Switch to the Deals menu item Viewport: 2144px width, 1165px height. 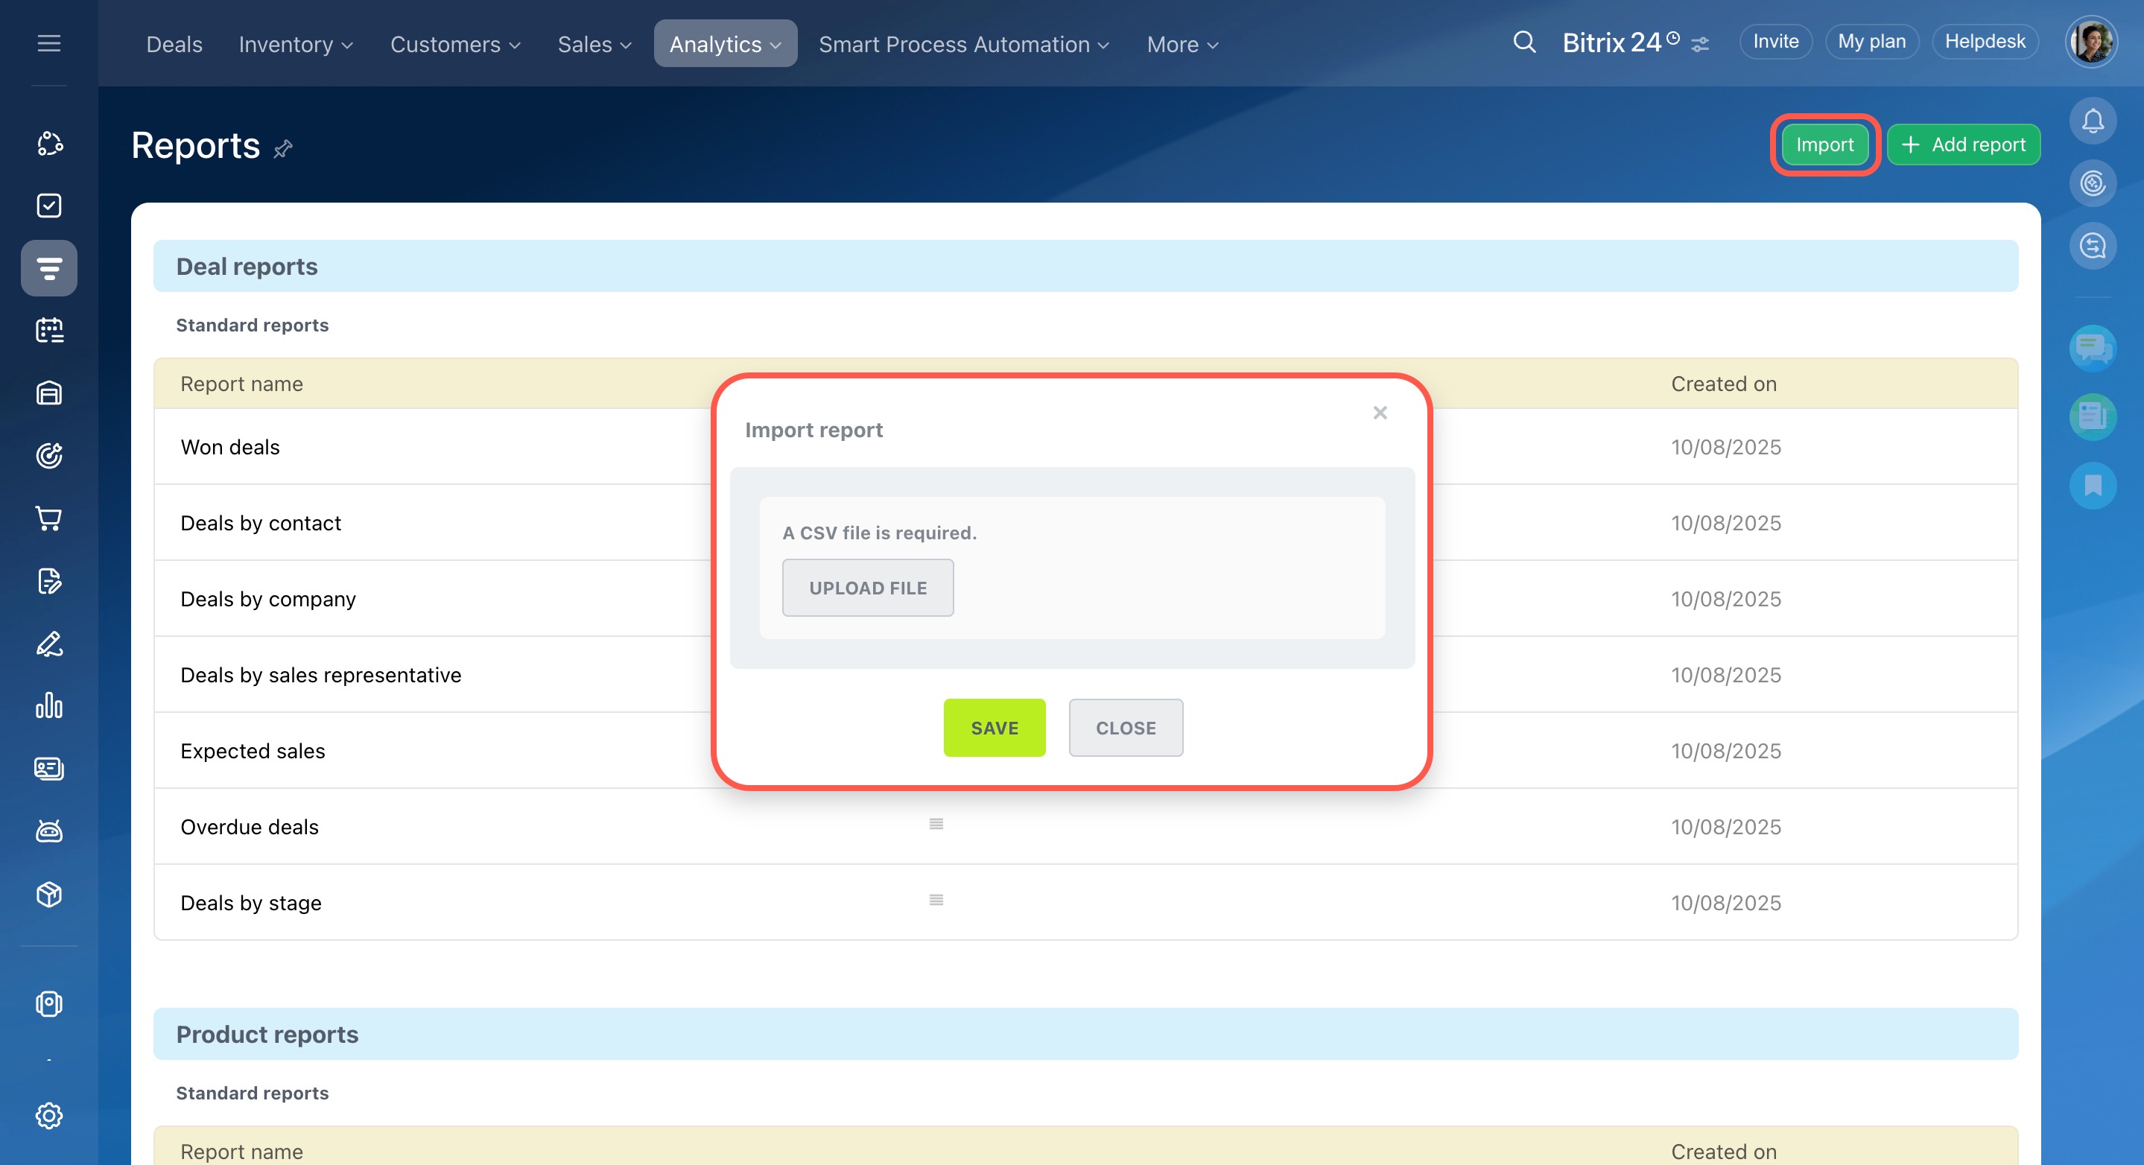pyautogui.click(x=174, y=44)
